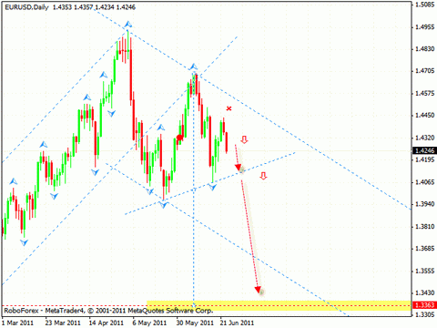Select the vertical dashed blue line

click(x=194, y=189)
